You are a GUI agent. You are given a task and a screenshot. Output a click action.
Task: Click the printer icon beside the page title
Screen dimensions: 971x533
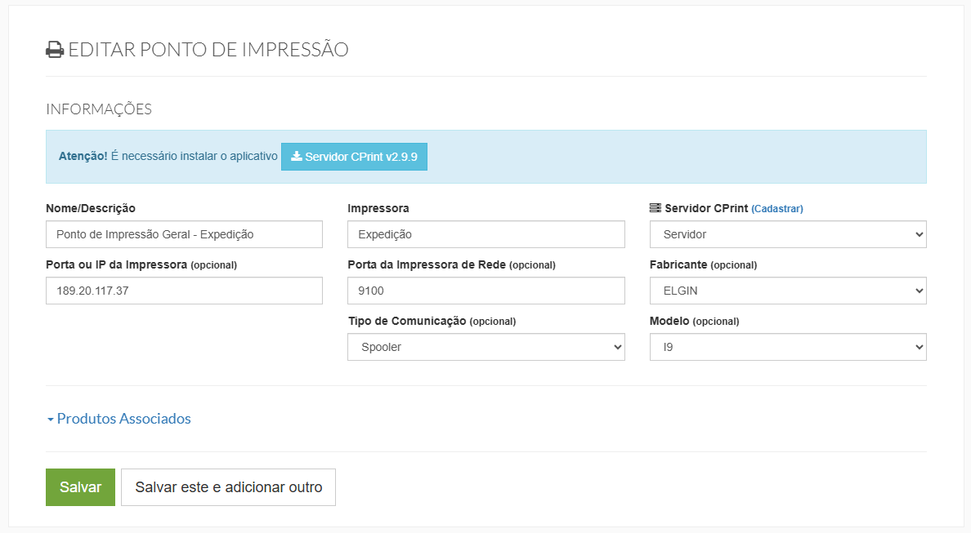(x=55, y=50)
